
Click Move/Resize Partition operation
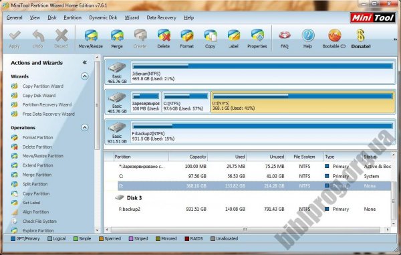tap(43, 156)
